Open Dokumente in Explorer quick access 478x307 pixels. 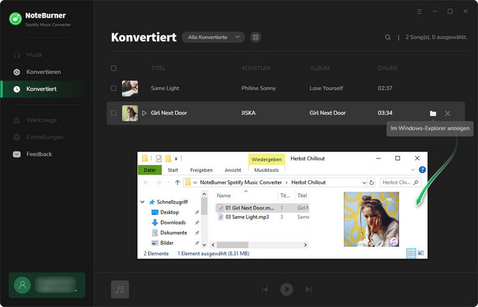click(173, 233)
